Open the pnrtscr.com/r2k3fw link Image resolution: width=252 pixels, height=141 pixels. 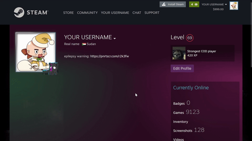click(x=109, y=56)
